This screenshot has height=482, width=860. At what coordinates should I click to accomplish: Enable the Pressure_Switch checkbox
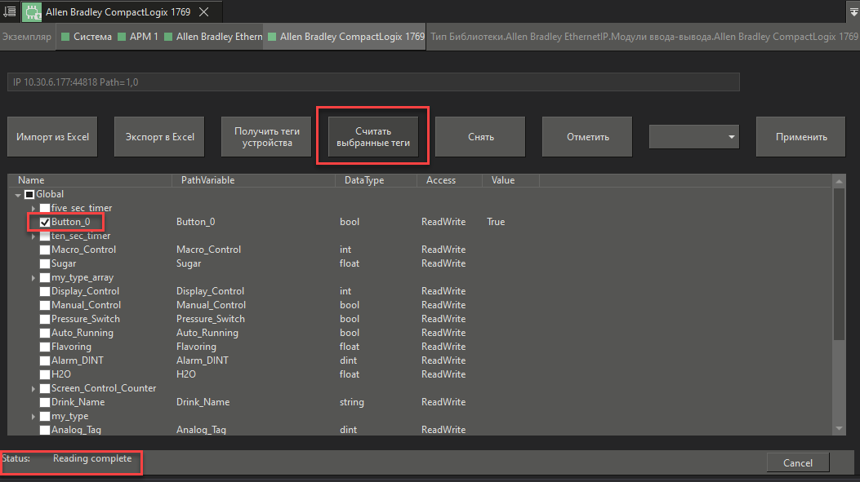pyautogui.click(x=45, y=319)
